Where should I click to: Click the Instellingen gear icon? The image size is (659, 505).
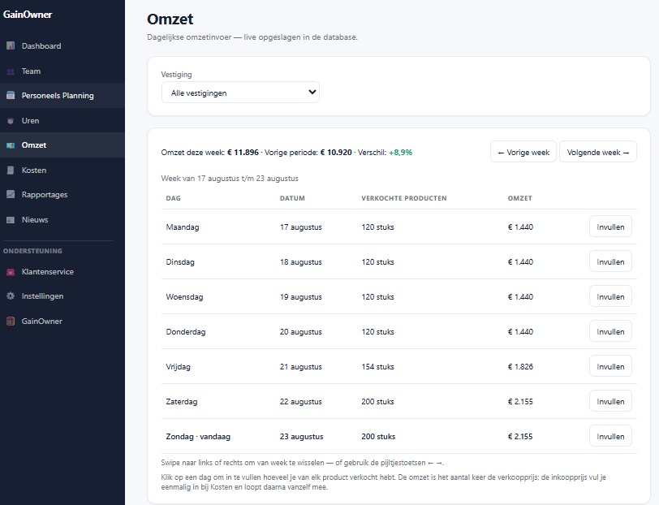(11, 296)
